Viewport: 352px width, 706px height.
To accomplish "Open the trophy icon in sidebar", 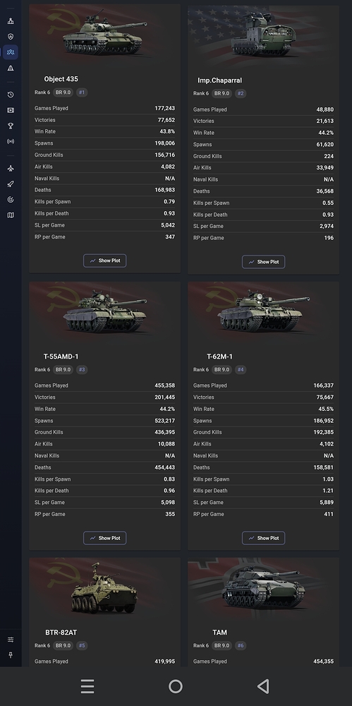I will point(11,126).
